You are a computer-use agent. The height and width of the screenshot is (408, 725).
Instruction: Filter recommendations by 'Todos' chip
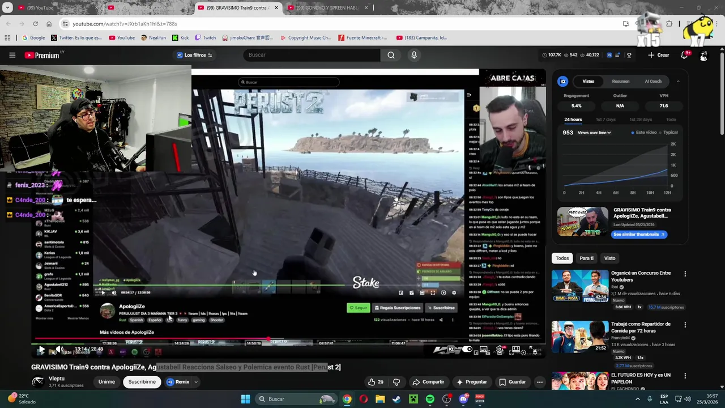coord(562,258)
